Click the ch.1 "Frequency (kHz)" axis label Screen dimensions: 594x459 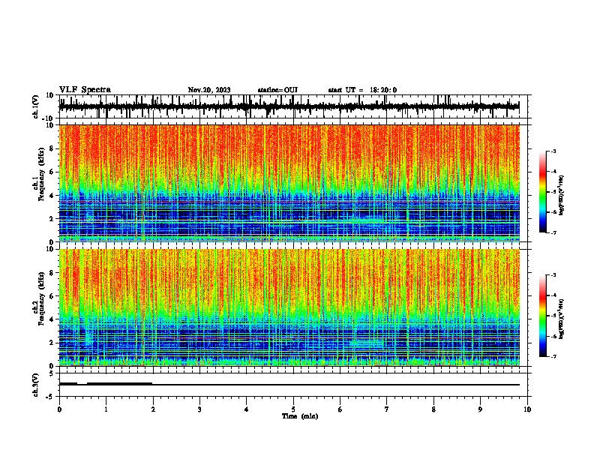[x=40, y=175]
